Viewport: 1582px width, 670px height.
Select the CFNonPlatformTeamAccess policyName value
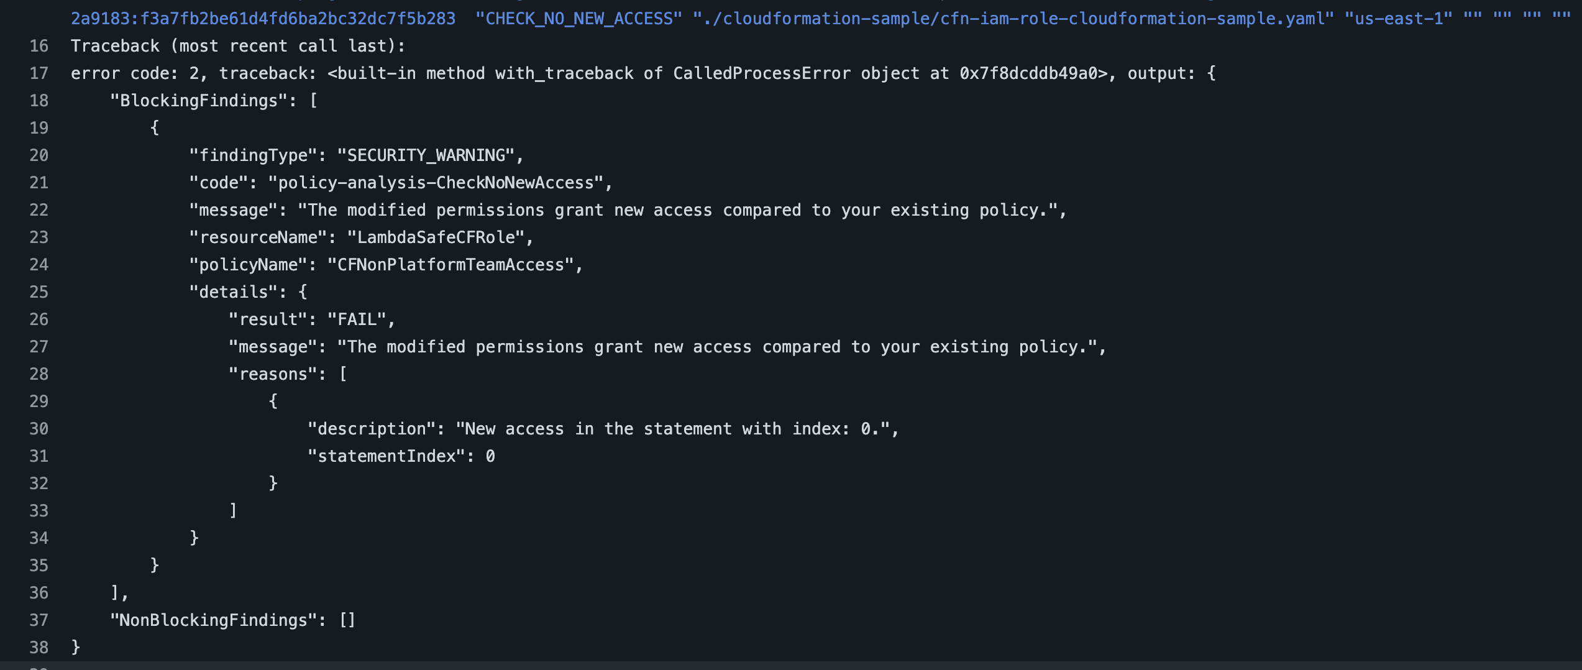(x=450, y=265)
